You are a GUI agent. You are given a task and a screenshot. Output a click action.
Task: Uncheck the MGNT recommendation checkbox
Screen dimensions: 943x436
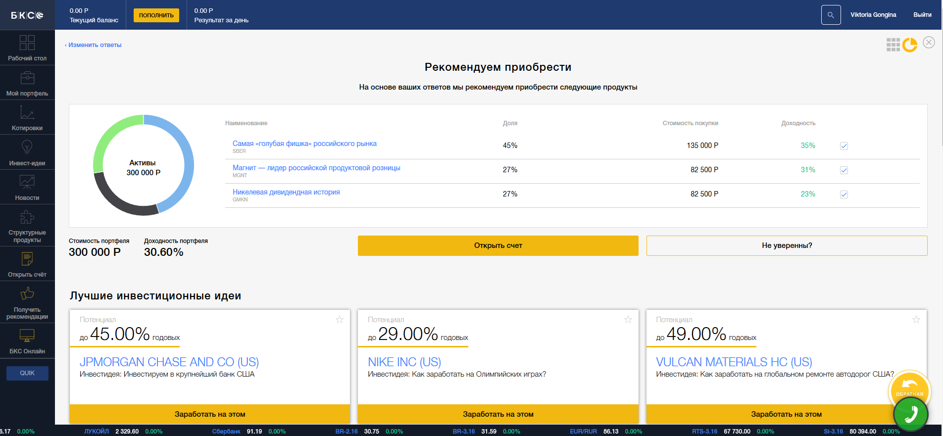click(x=844, y=170)
